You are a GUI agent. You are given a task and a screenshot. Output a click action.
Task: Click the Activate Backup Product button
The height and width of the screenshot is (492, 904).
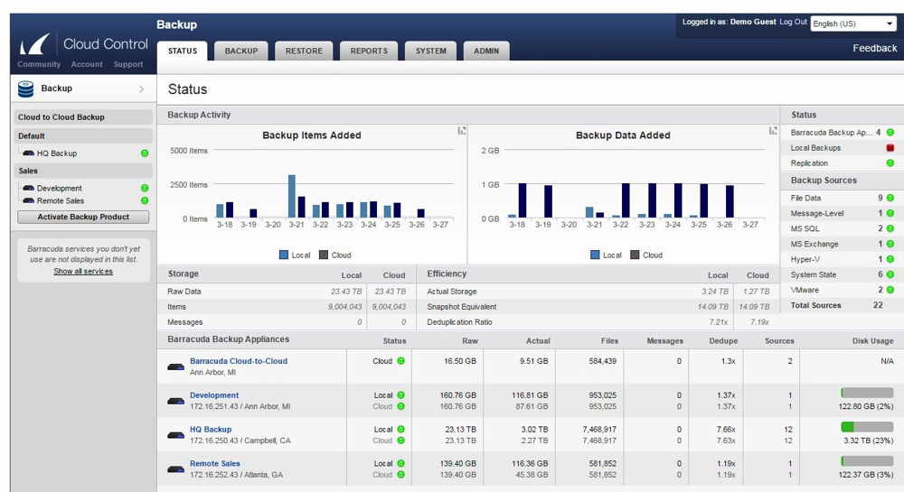tap(83, 217)
